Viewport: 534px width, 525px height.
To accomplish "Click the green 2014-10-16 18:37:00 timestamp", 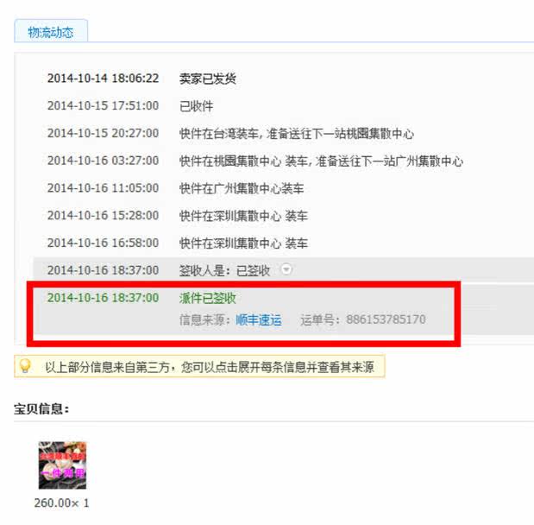I will [104, 298].
